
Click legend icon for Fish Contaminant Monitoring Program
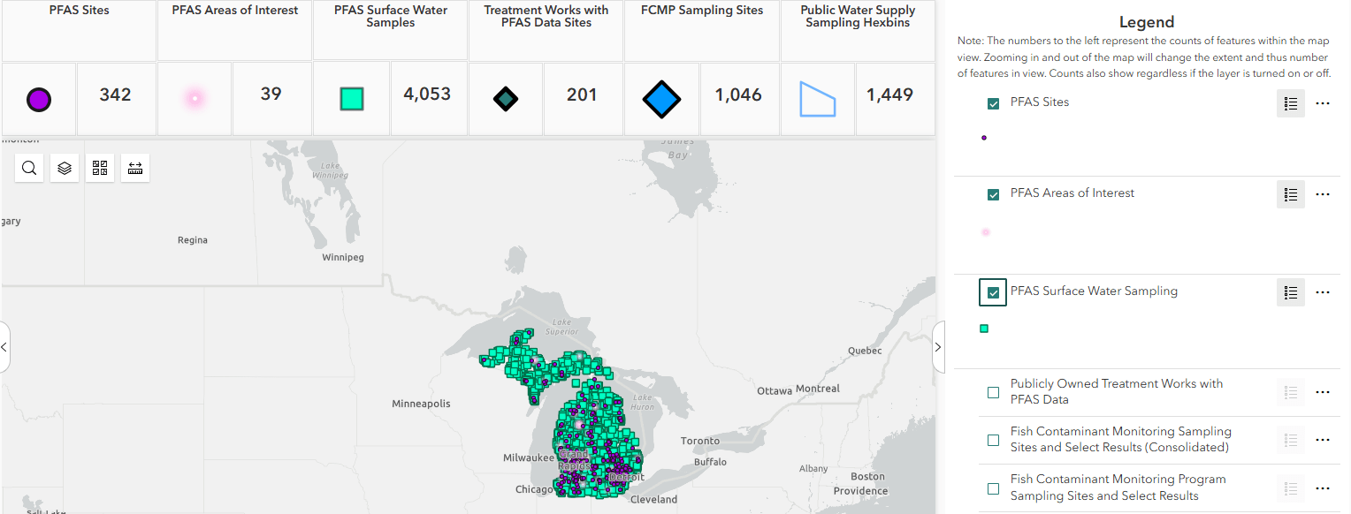coord(1291,488)
